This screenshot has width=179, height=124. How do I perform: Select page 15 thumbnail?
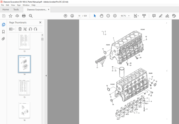tap(25, 87)
